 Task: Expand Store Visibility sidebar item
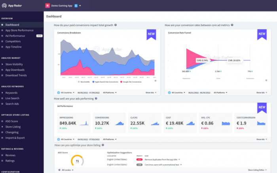pos(14,64)
